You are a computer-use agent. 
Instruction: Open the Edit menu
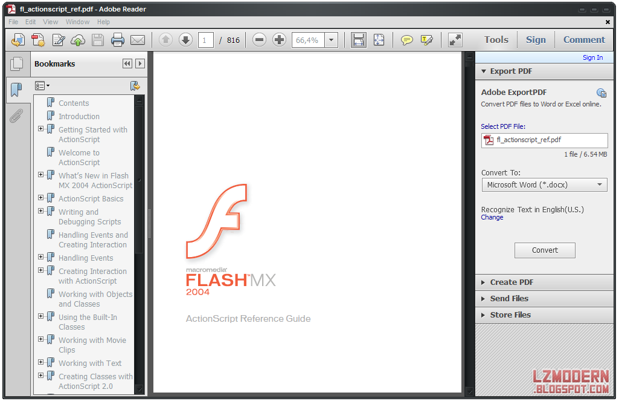click(30, 22)
